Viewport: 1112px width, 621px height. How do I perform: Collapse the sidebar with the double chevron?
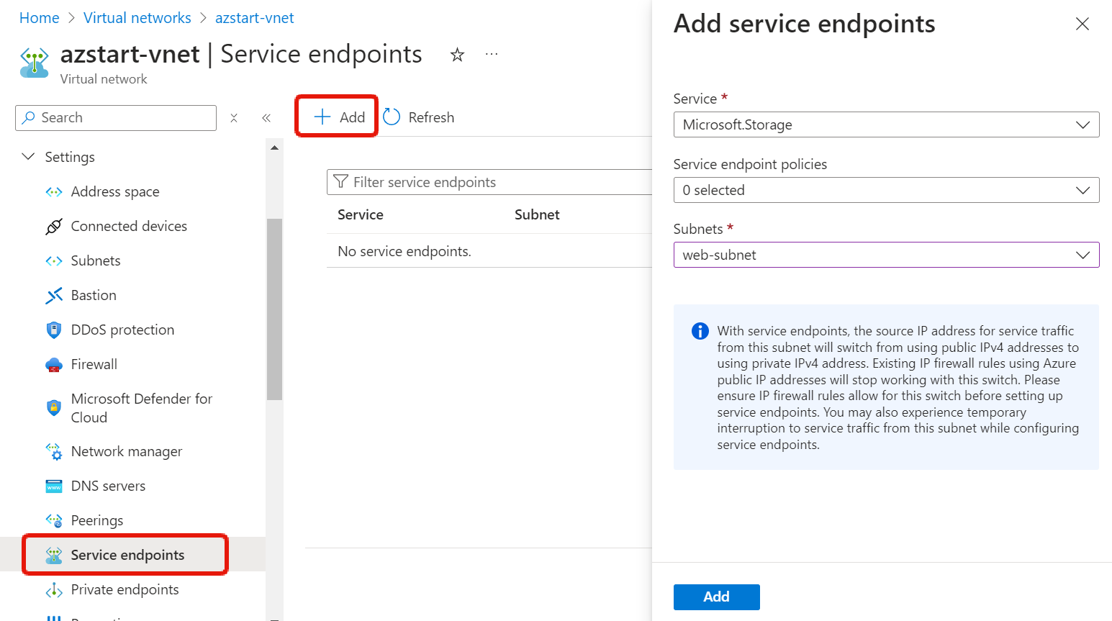tap(266, 118)
